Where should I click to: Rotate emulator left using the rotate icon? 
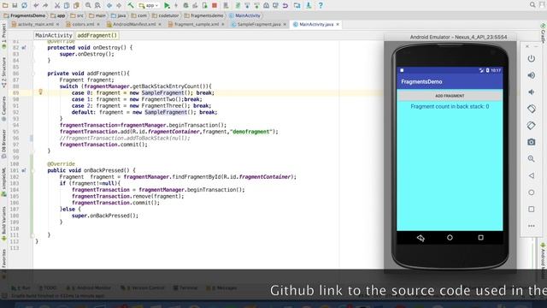532,109
